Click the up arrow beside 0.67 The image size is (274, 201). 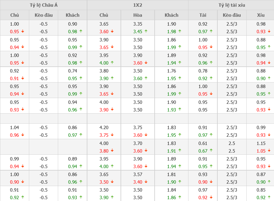(x=212, y=150)
